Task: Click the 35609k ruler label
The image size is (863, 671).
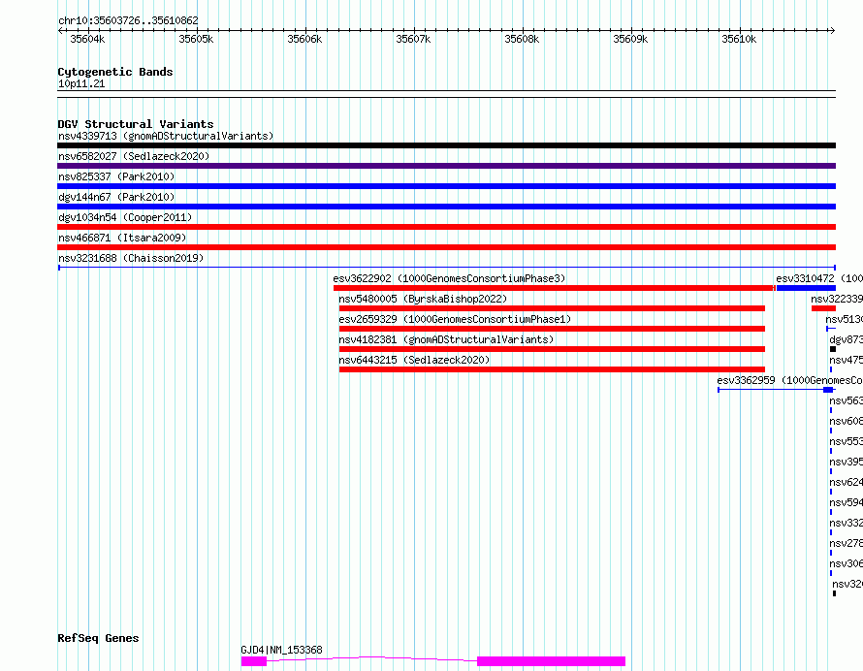Action: pos(630,39)
